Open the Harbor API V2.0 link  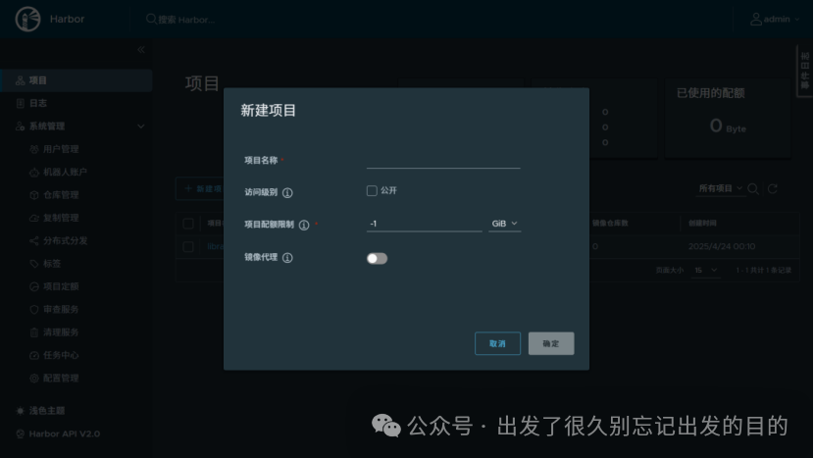click(x=65, y=433)
